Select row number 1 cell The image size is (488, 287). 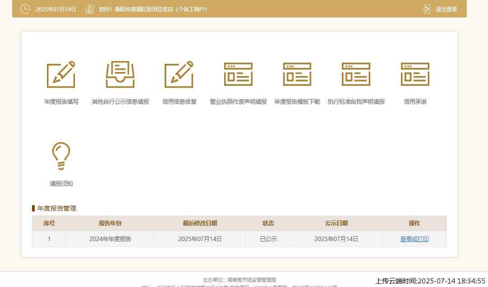49,239
